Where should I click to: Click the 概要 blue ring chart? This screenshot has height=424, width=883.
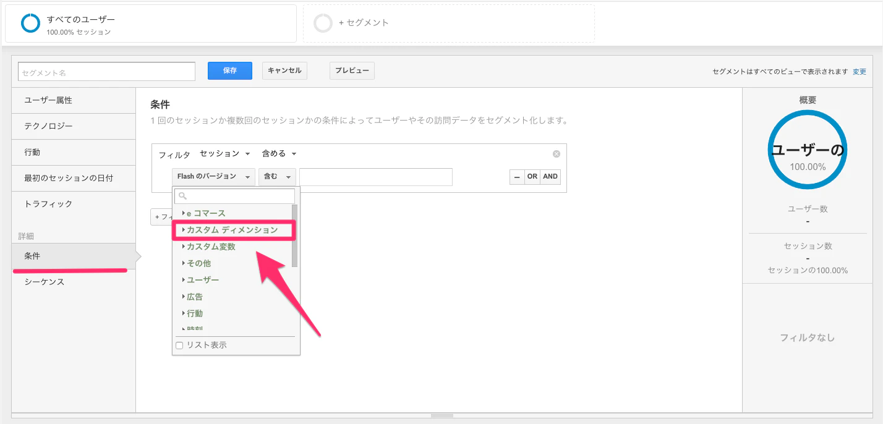807,150
